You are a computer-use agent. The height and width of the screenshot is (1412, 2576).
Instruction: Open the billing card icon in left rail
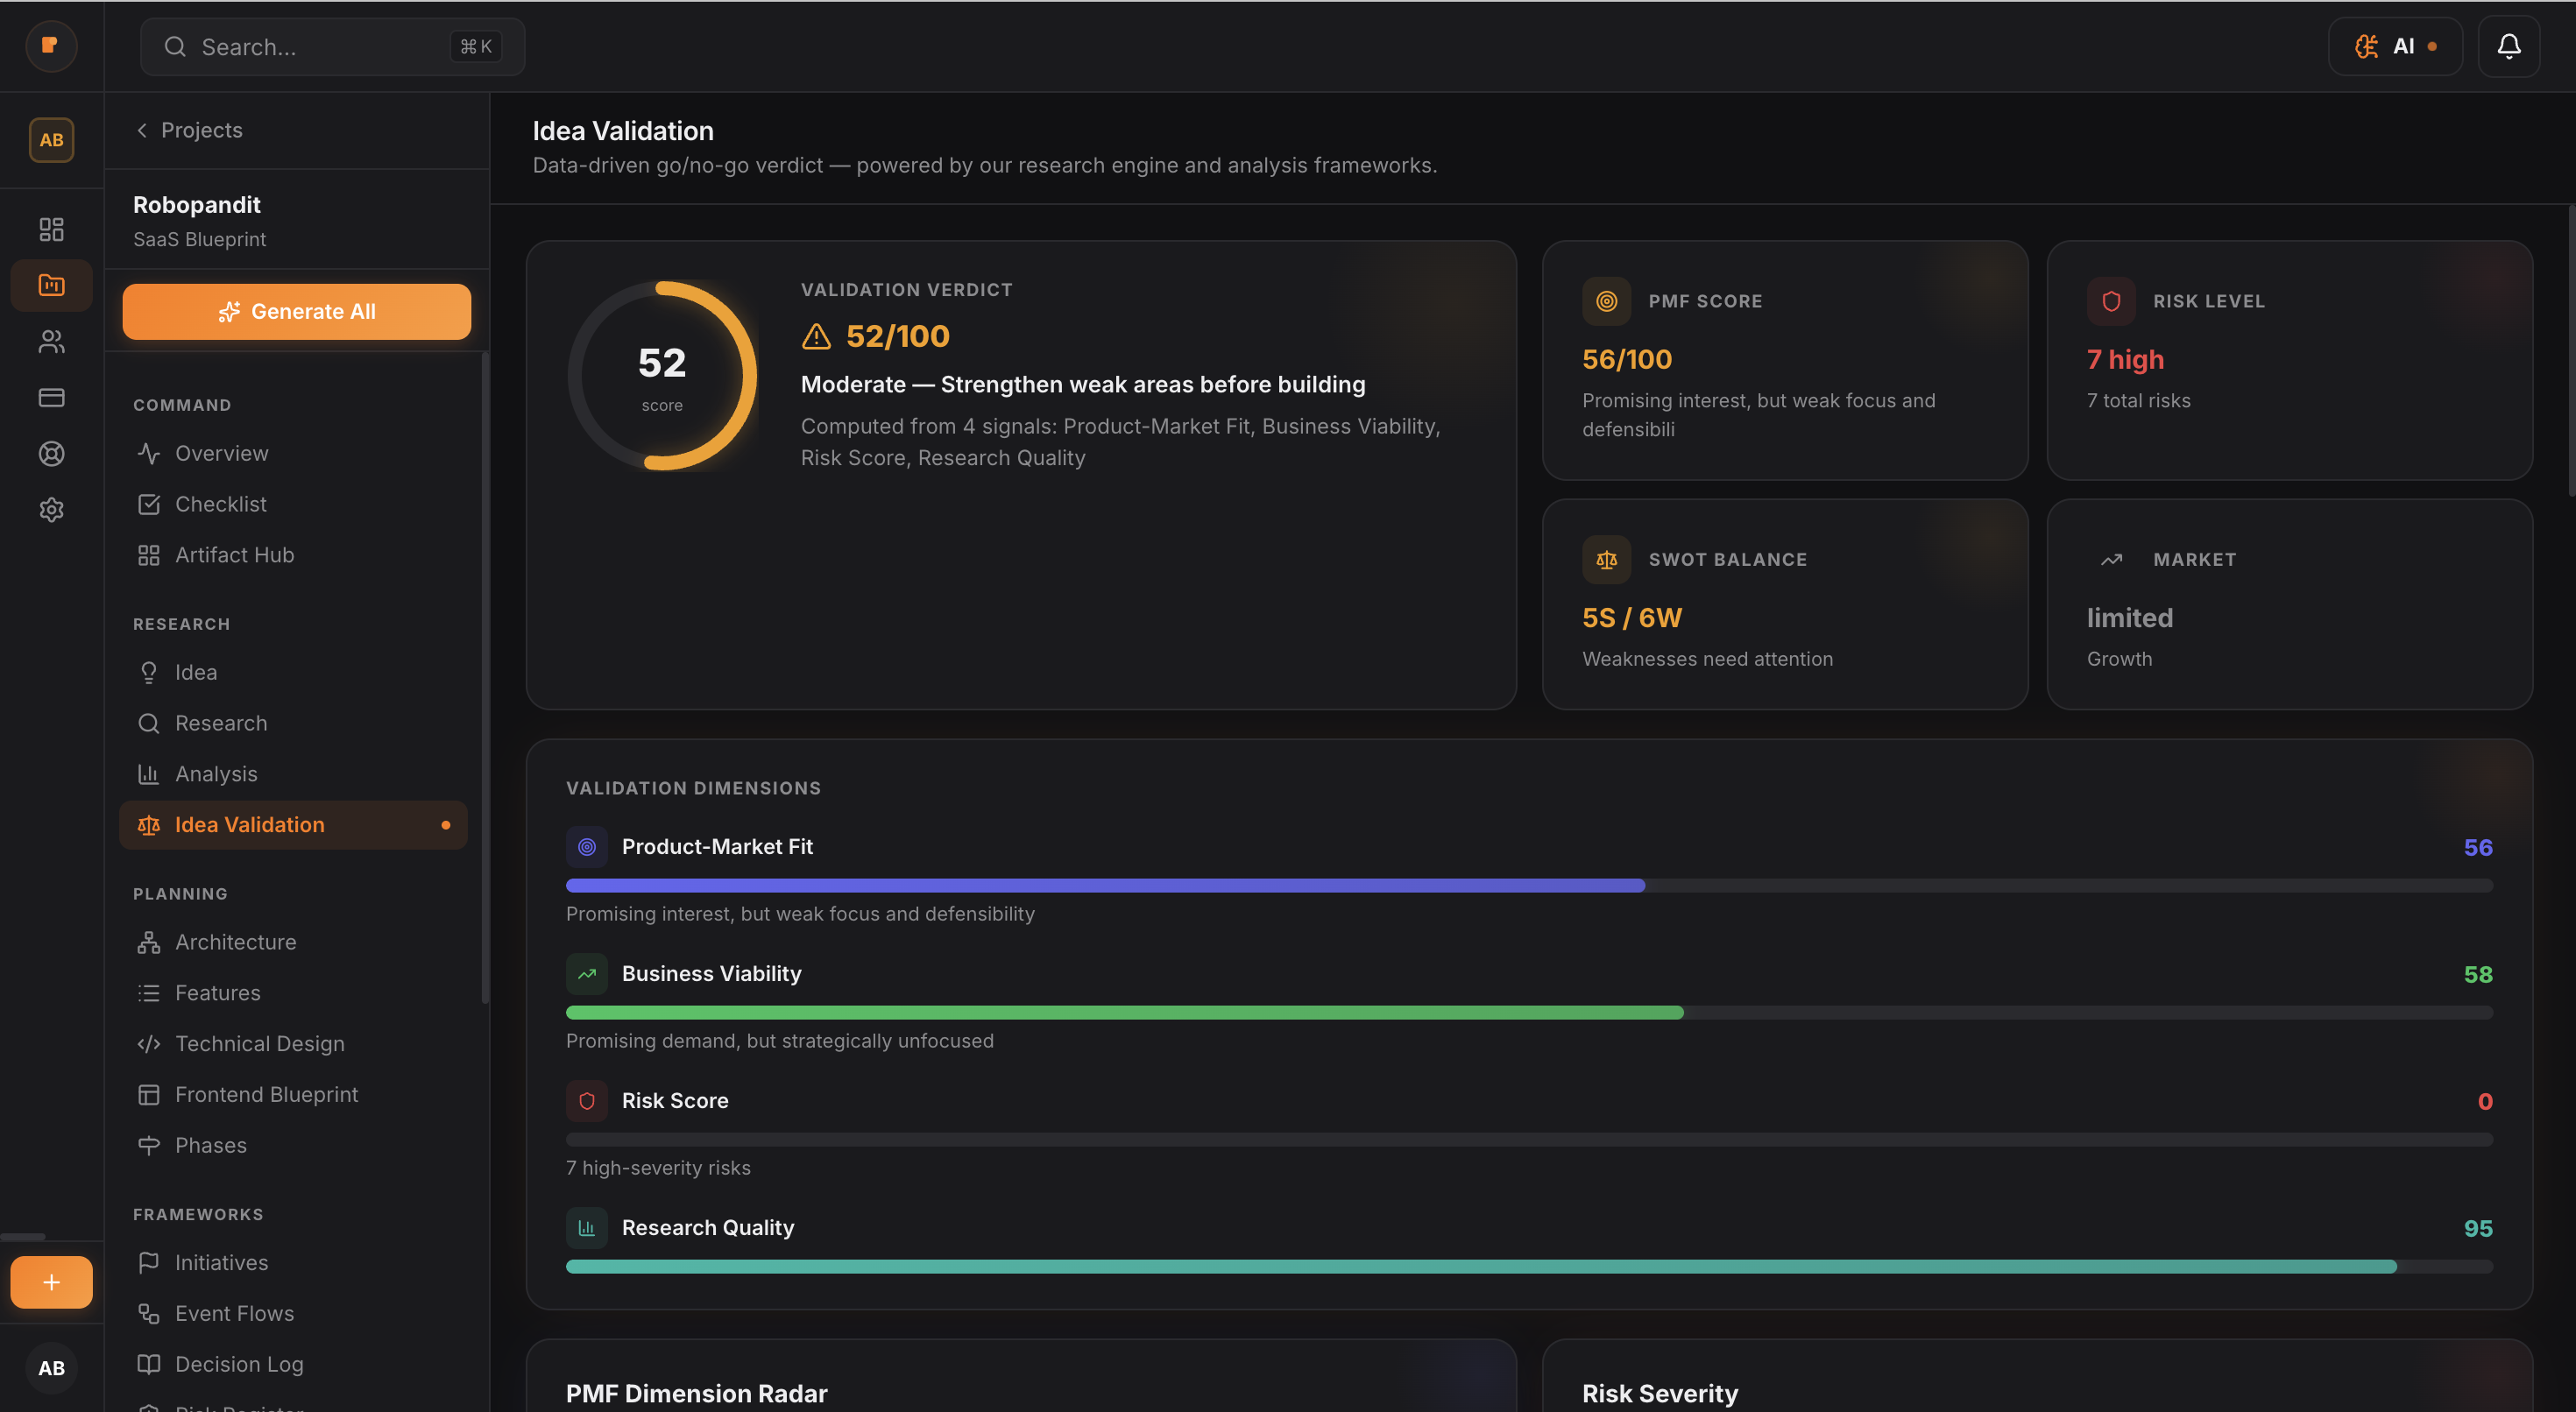(x=51, y=398)
